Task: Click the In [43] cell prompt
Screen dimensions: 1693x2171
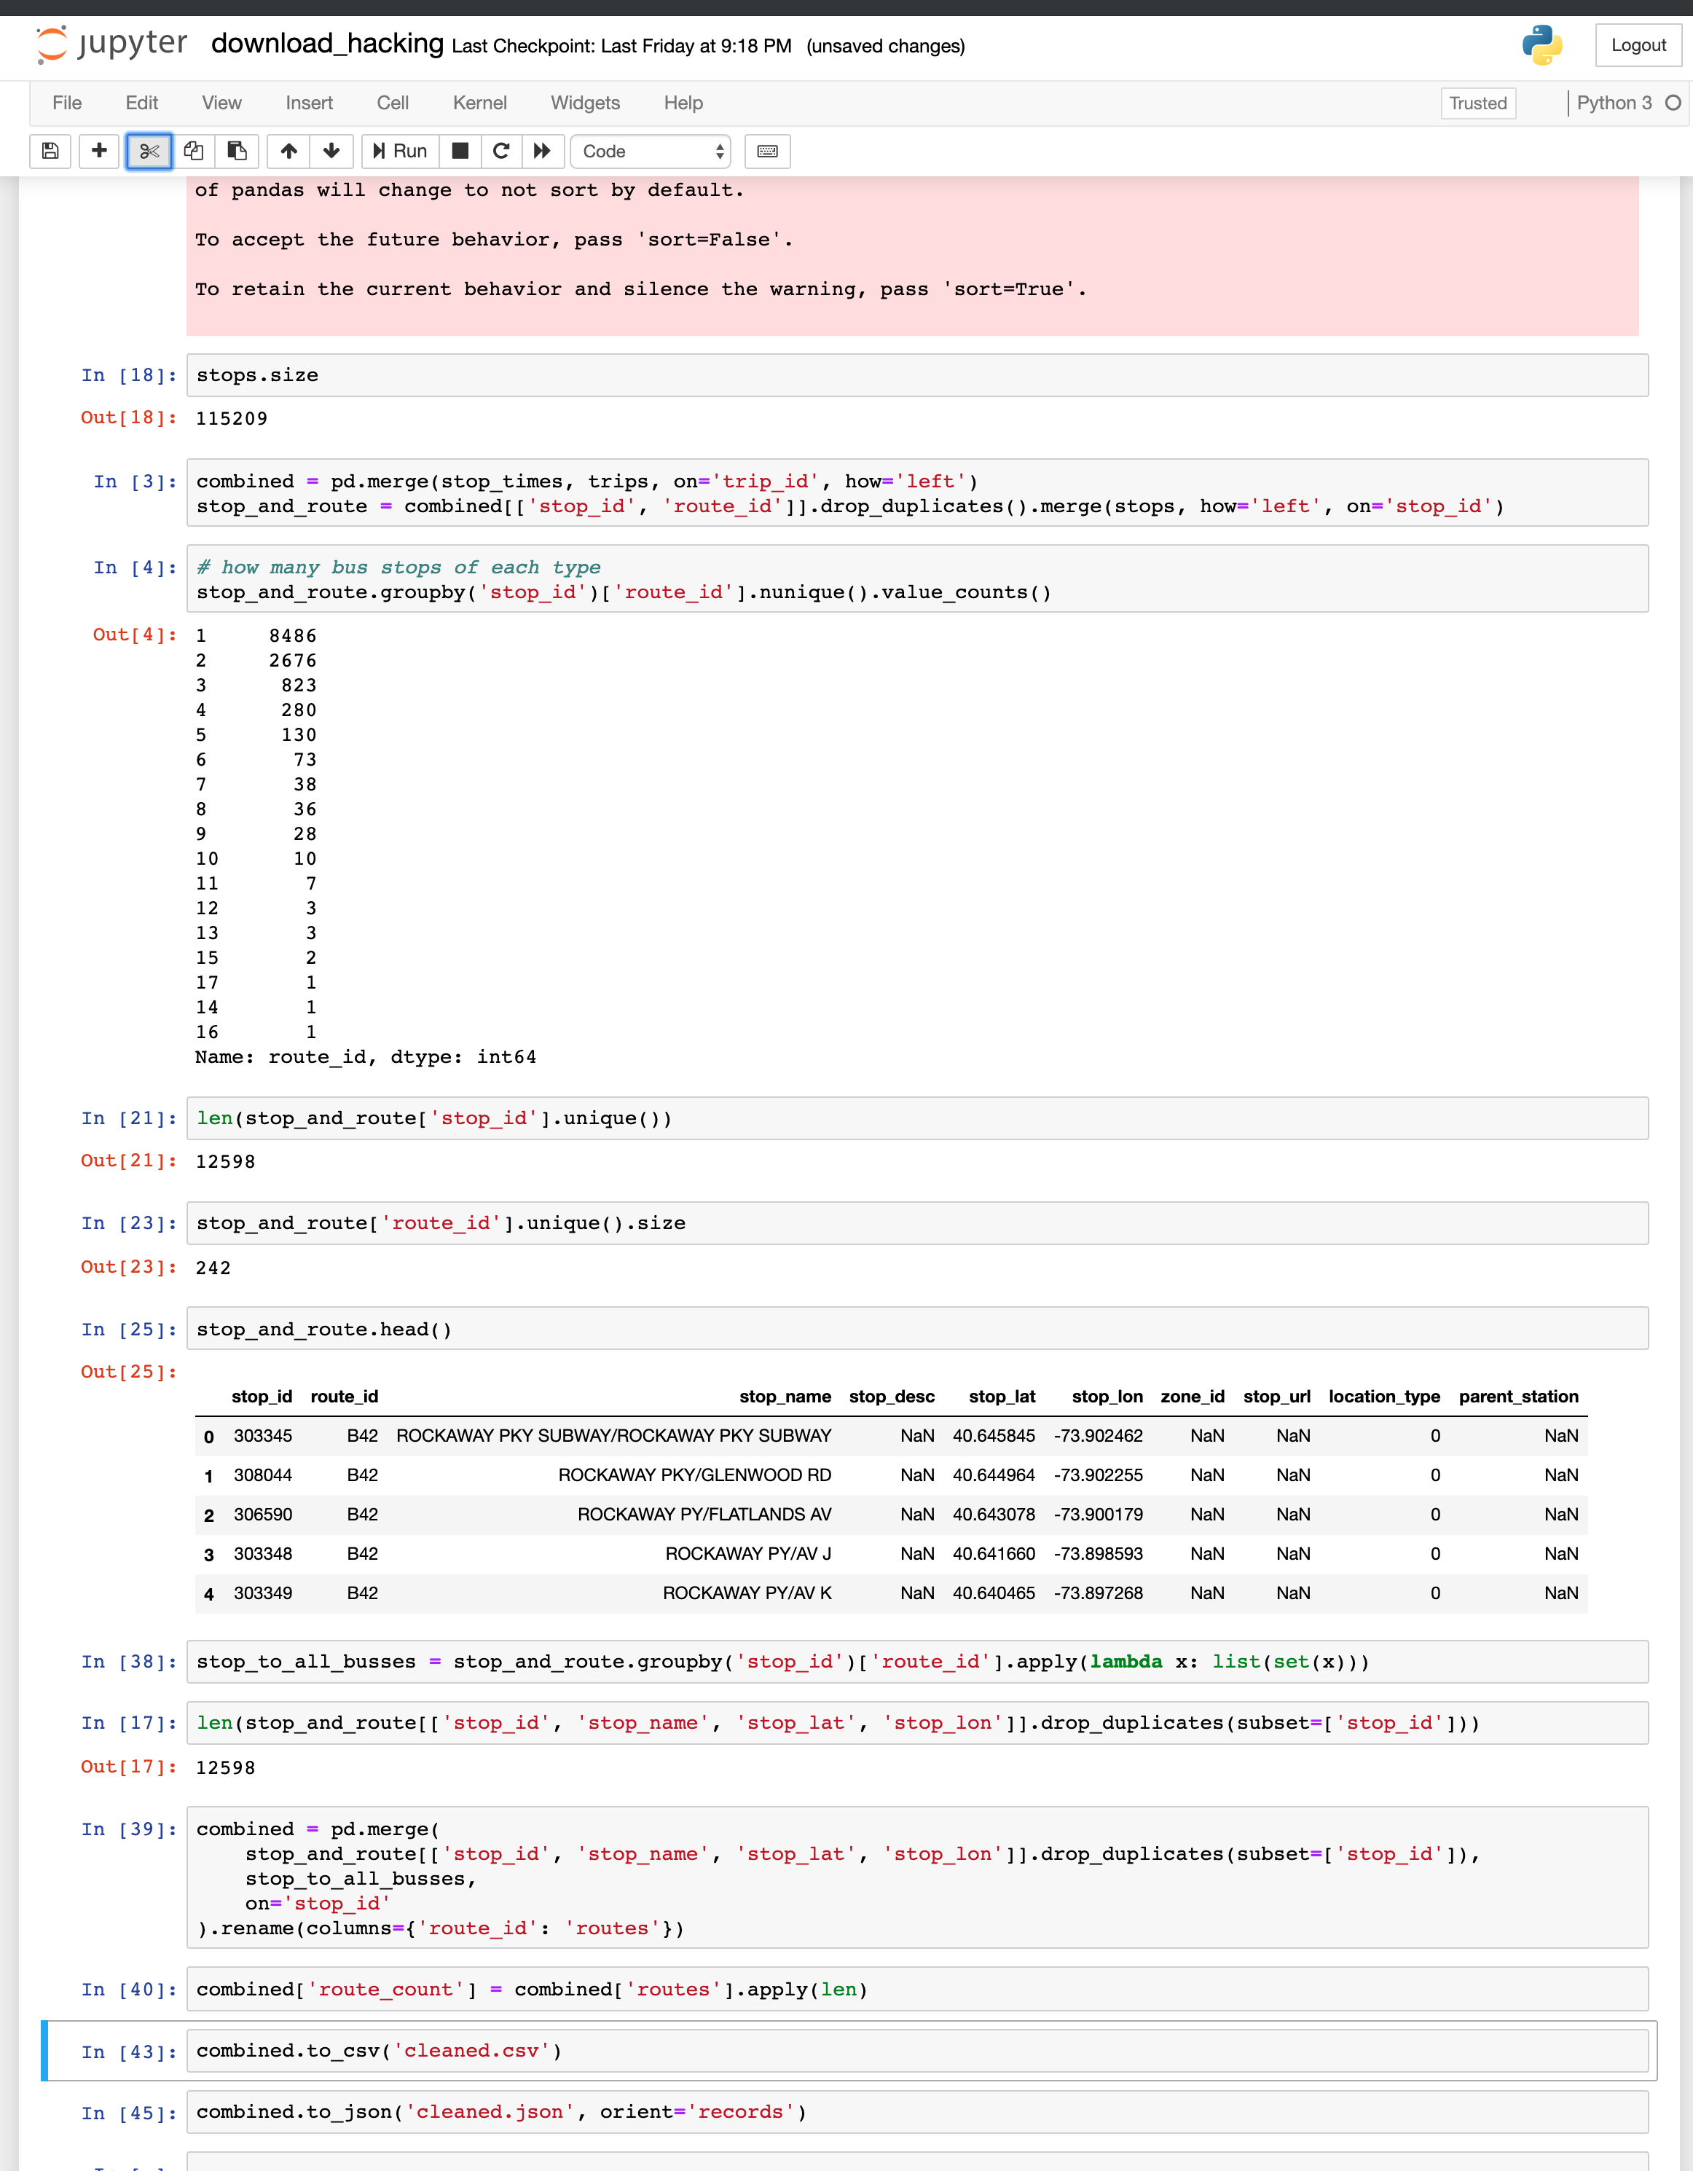Action: 129,2052
